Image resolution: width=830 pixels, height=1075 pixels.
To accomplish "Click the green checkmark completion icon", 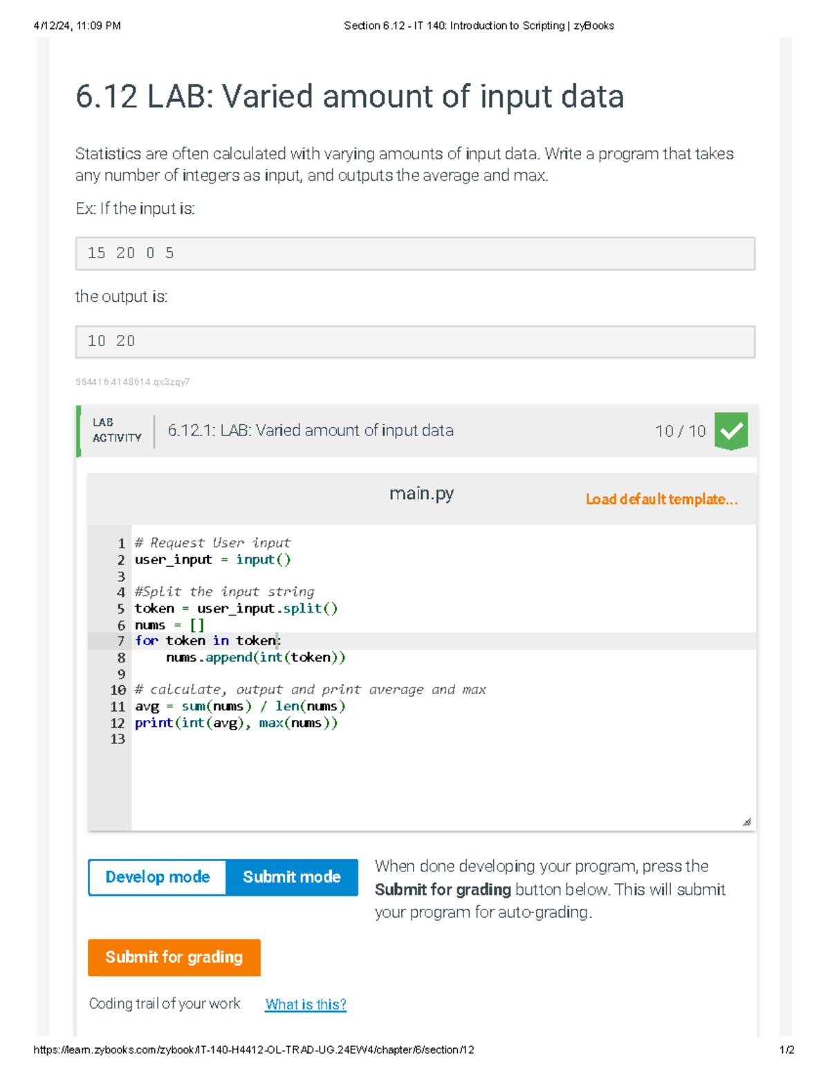I will pos(730,431).
